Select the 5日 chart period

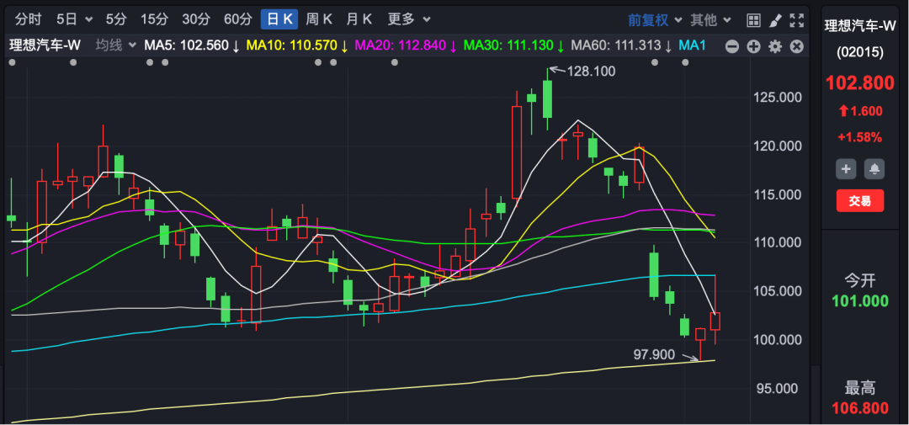click(66, 19)
